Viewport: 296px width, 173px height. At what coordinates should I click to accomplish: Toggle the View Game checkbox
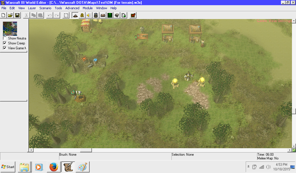click(5, 48)
